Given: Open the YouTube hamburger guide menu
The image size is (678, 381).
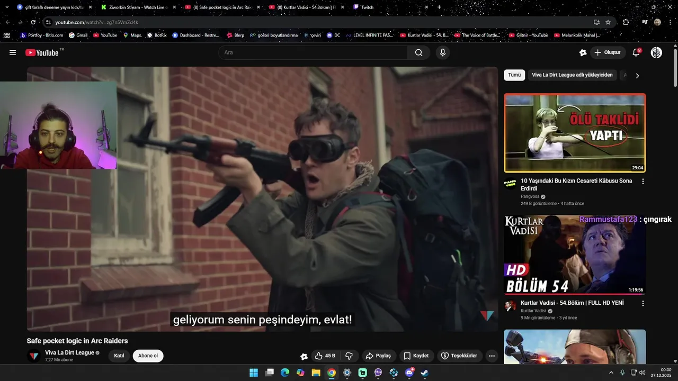Looking at the screenshot, I should coord(13,52).
